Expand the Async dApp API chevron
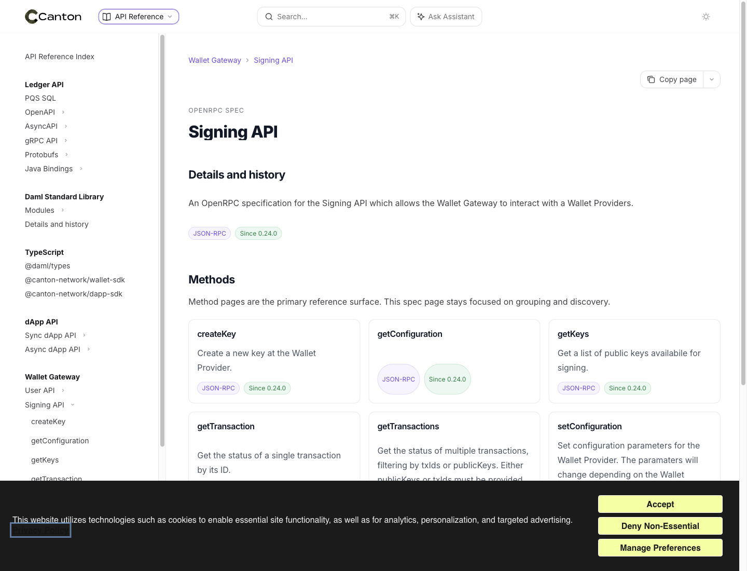 tap(89, 349)
